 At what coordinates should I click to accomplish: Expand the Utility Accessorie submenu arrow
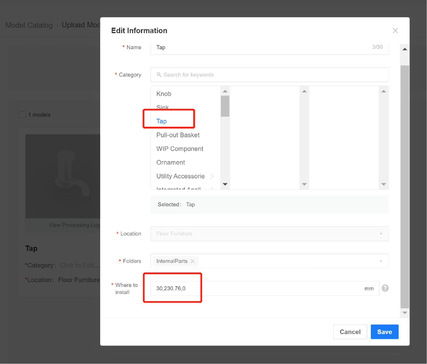tap(212, 176)
